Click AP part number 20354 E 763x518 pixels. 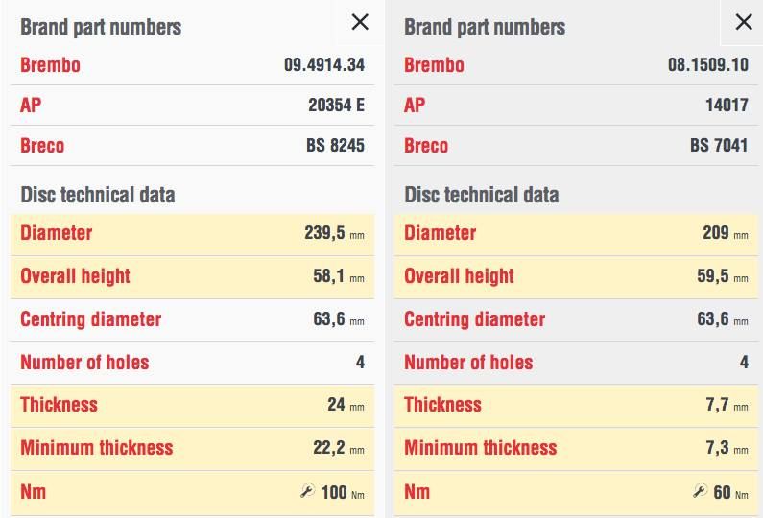pyautogui.click(x=336, y=106)
